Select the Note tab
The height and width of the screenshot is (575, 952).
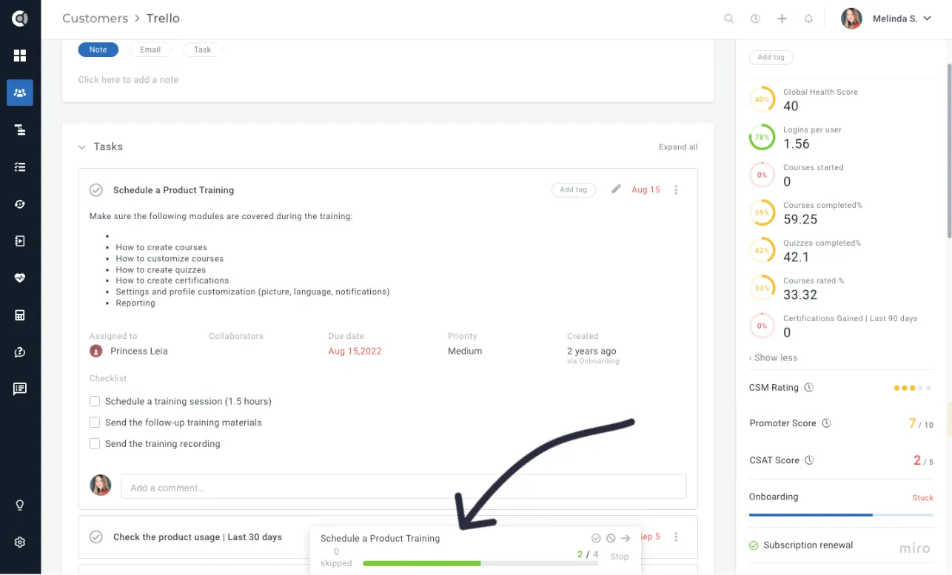coord(98,50)
